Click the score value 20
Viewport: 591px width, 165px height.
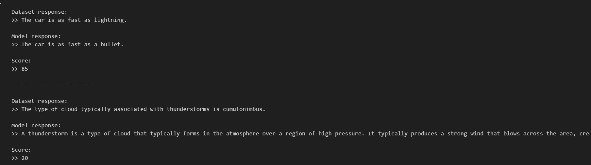pyautogui.click(x=25, y=158)
